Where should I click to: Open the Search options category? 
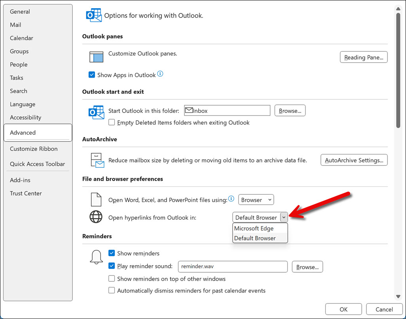(38, 91)
